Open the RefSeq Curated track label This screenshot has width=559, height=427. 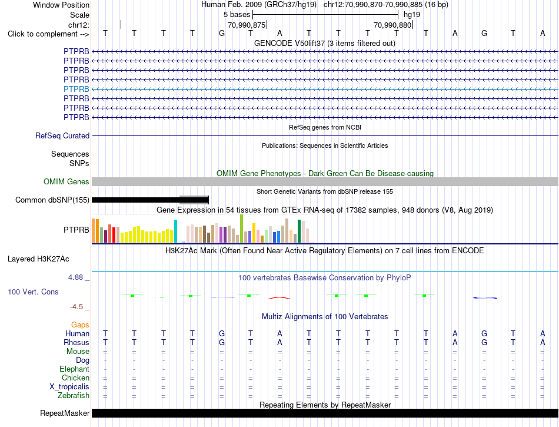[62, 135]
